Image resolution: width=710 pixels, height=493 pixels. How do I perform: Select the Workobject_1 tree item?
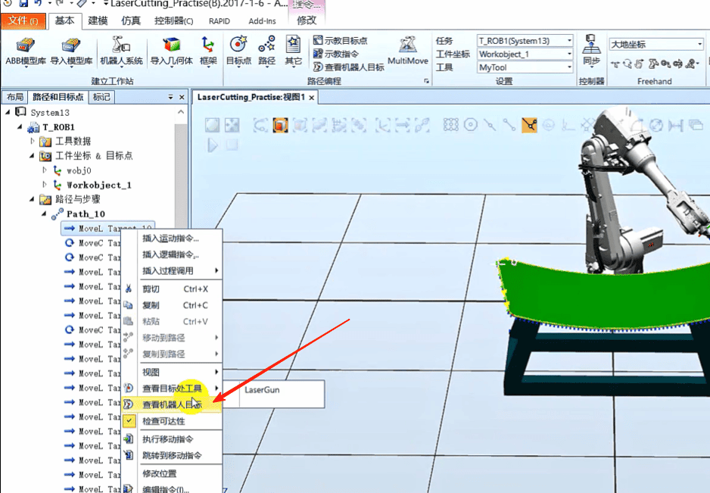pos(98,185)
